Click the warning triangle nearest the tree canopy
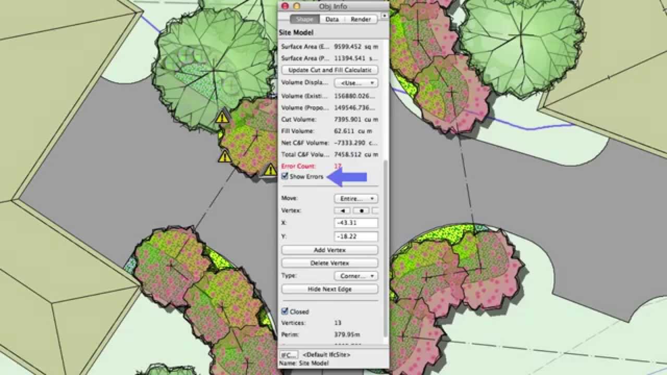Screen dimensions: 667x375 [223, 117]
